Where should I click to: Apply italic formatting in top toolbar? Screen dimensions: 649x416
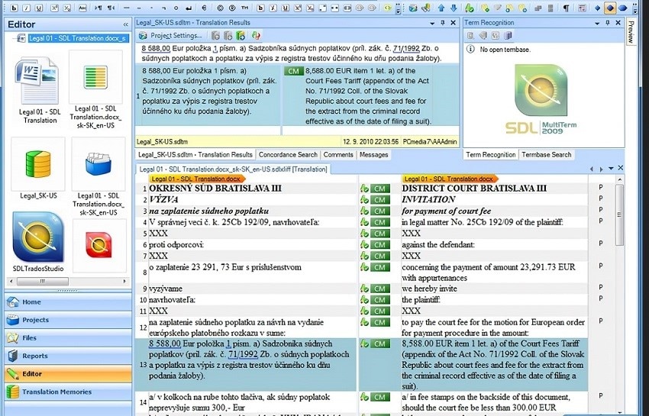click(x=27, y=8)
